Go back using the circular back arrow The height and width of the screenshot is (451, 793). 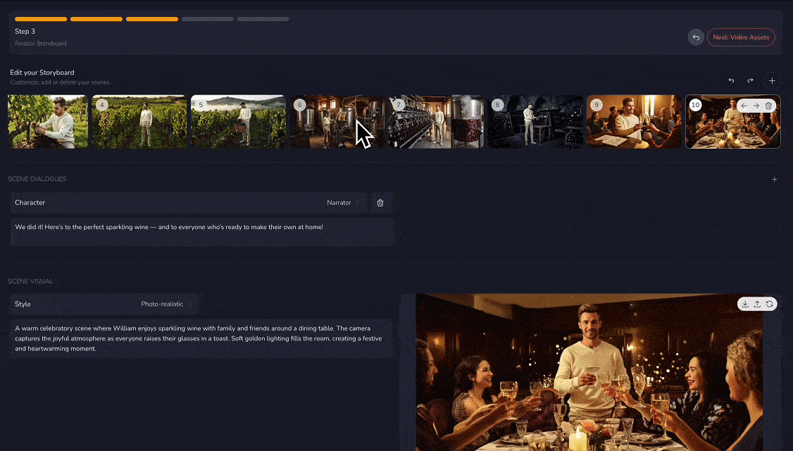click(696, 37)
